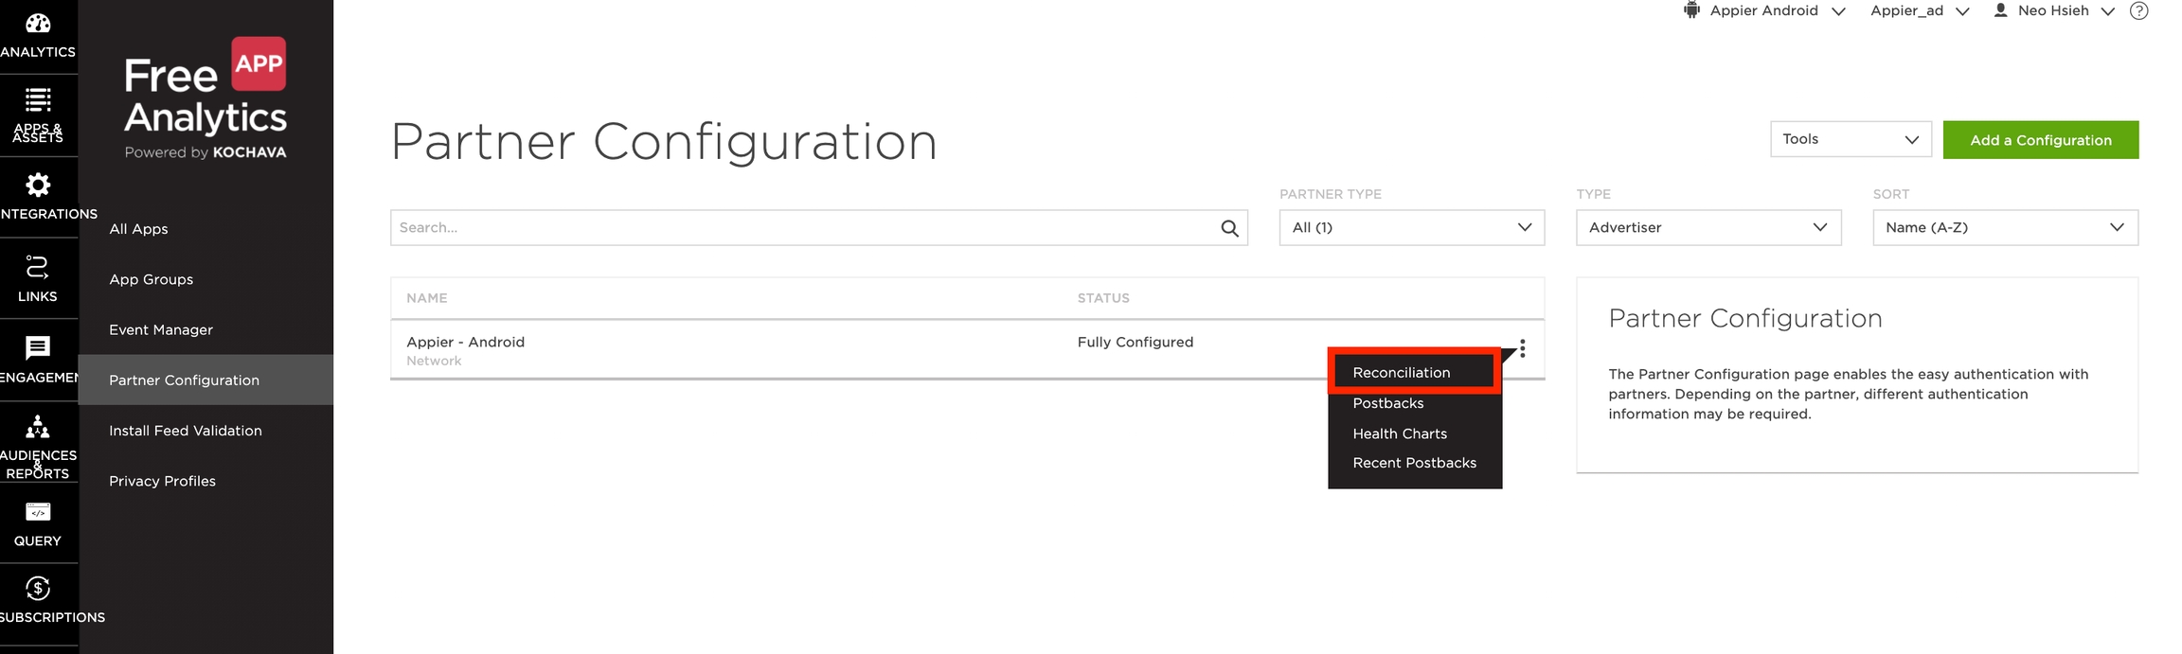Image resolution: width=2182 pixels, height=654 pixels.
Task: Expand the Type Advertiser dropdown
Action: point(1708,228)
